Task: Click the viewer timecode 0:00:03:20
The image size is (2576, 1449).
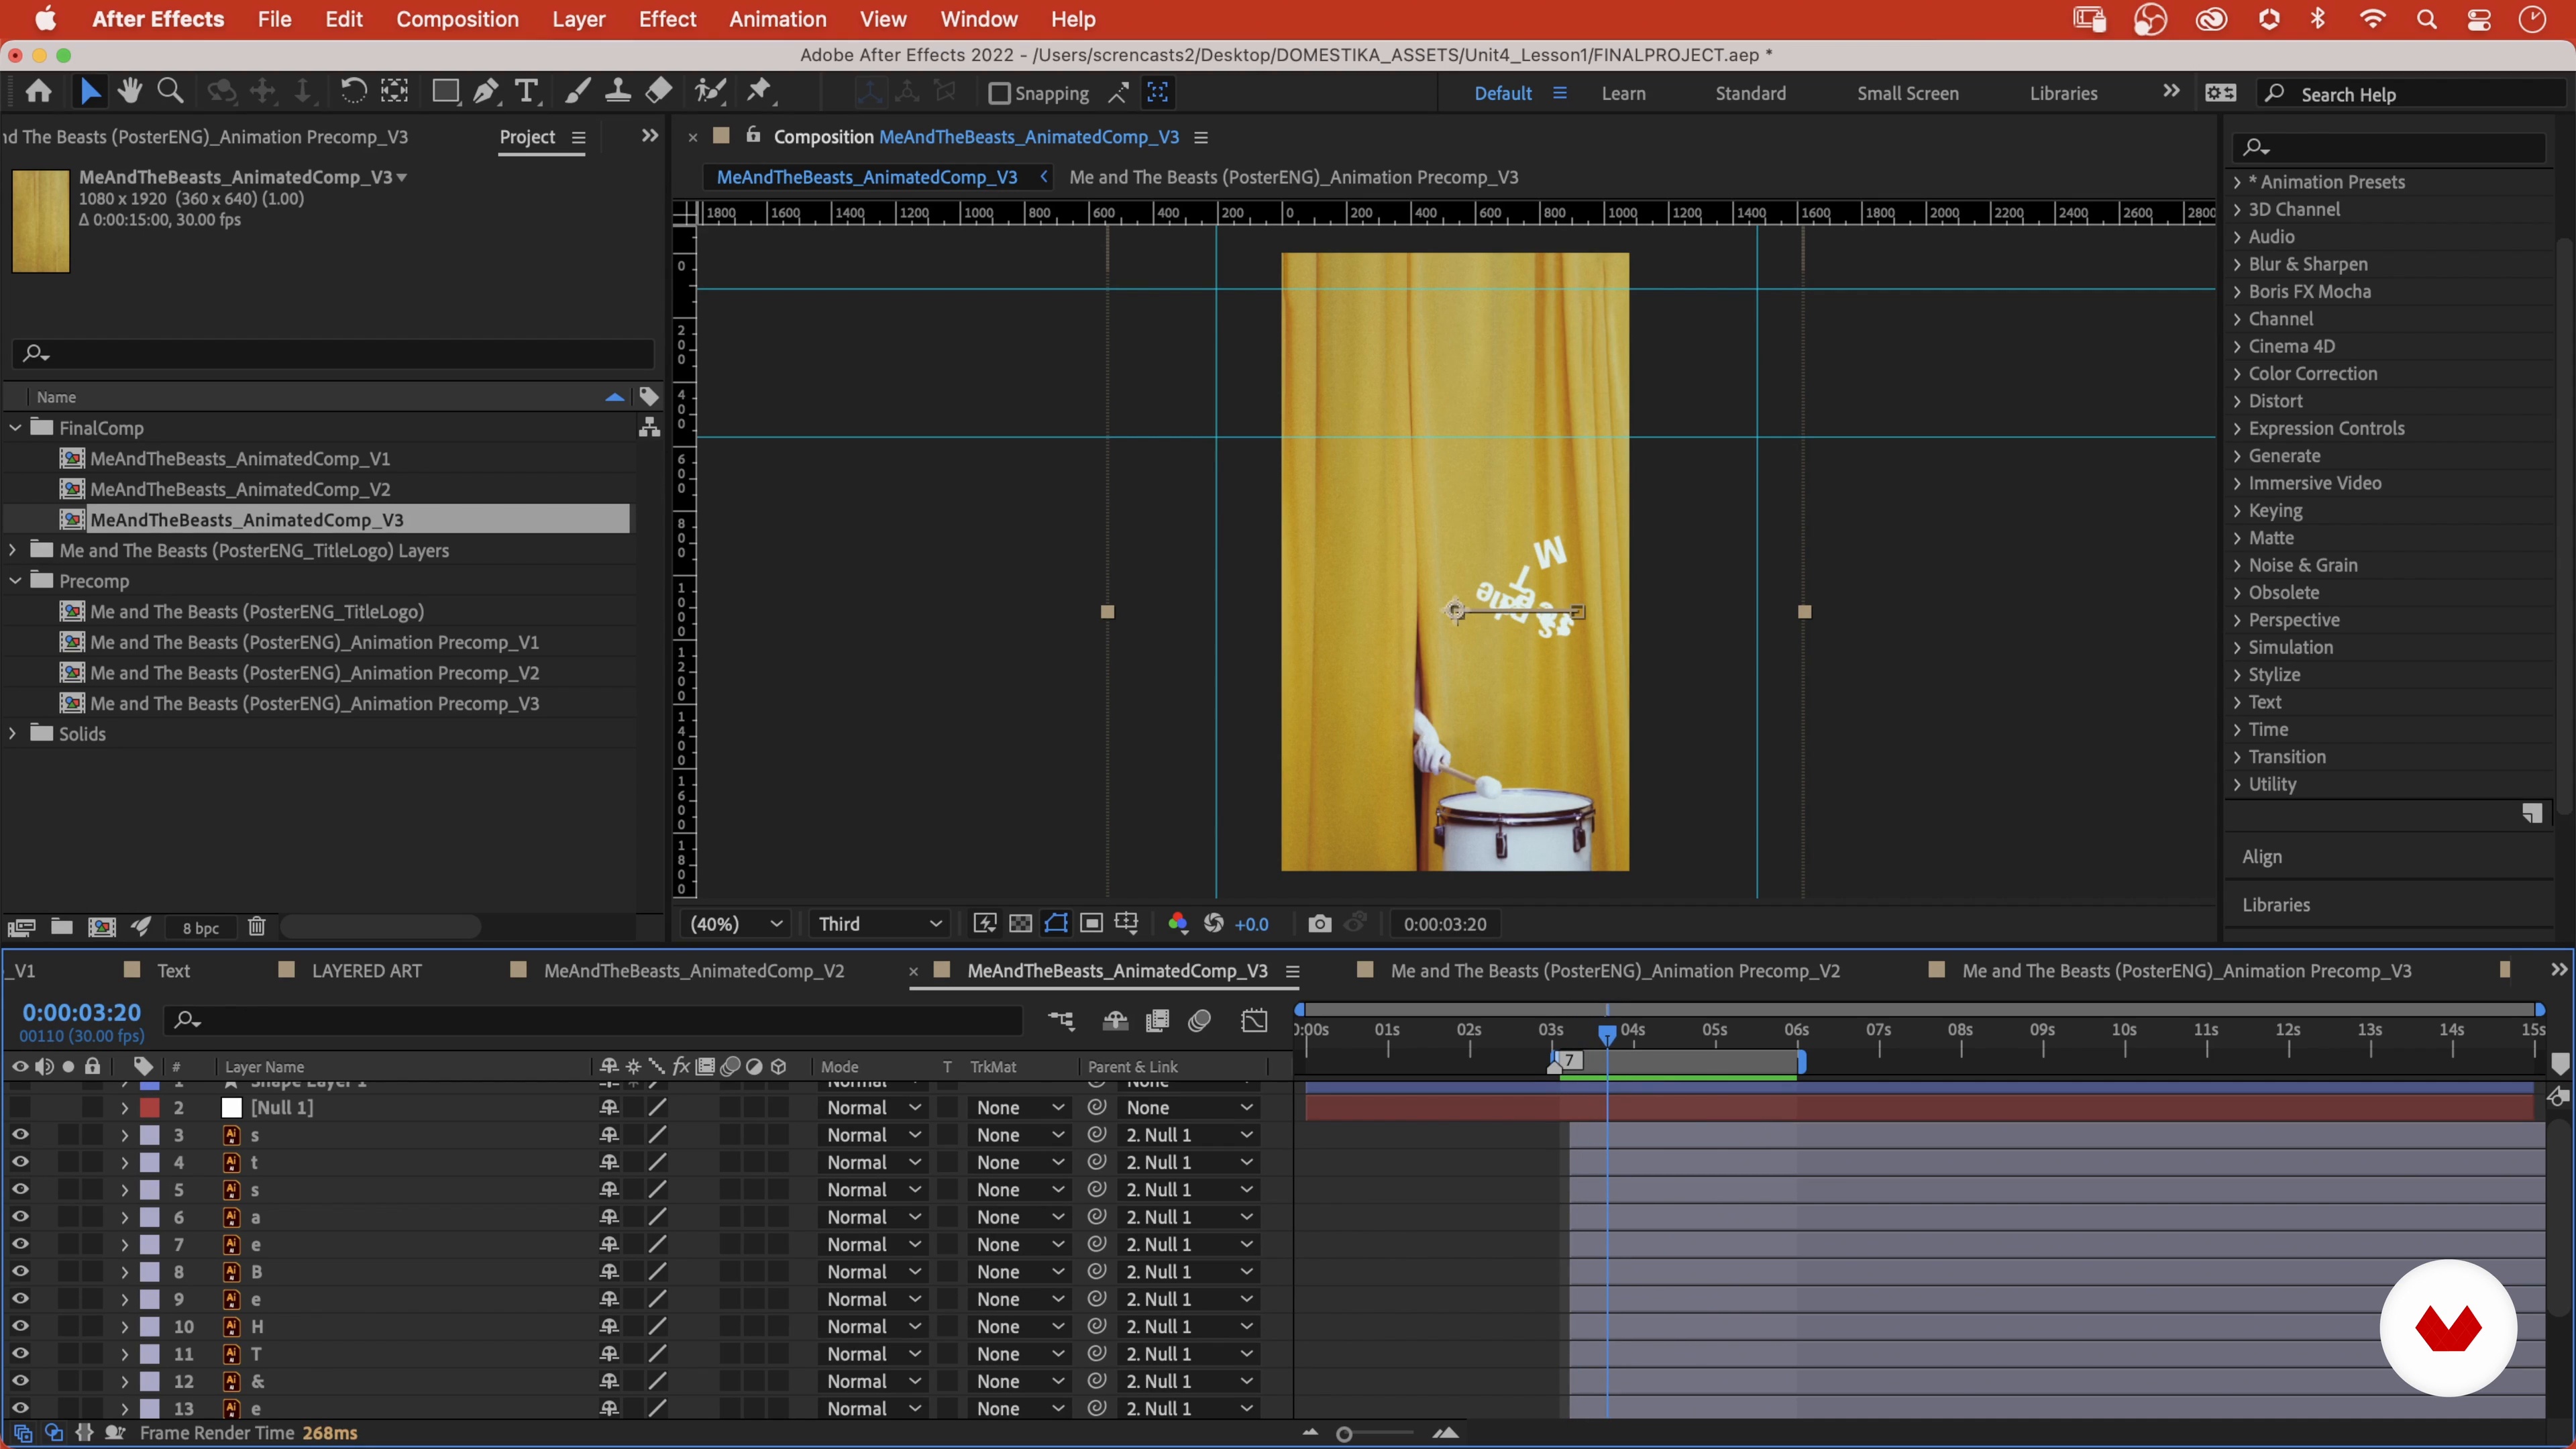Action: [x=1444, y=924]
